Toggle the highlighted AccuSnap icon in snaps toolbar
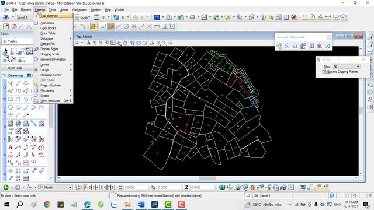Screen dimensions: 374x210 (x=93, y=27)
